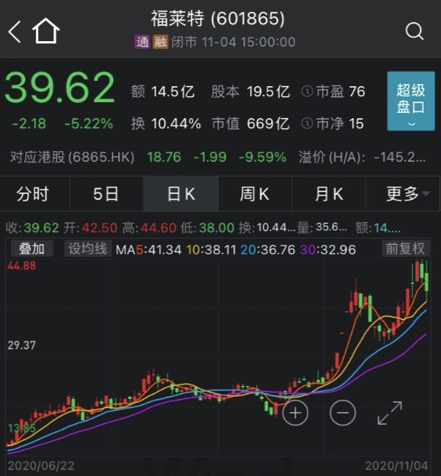
Task: Tap MA 30:32.96 indicator label
Action: click(328, 250)
